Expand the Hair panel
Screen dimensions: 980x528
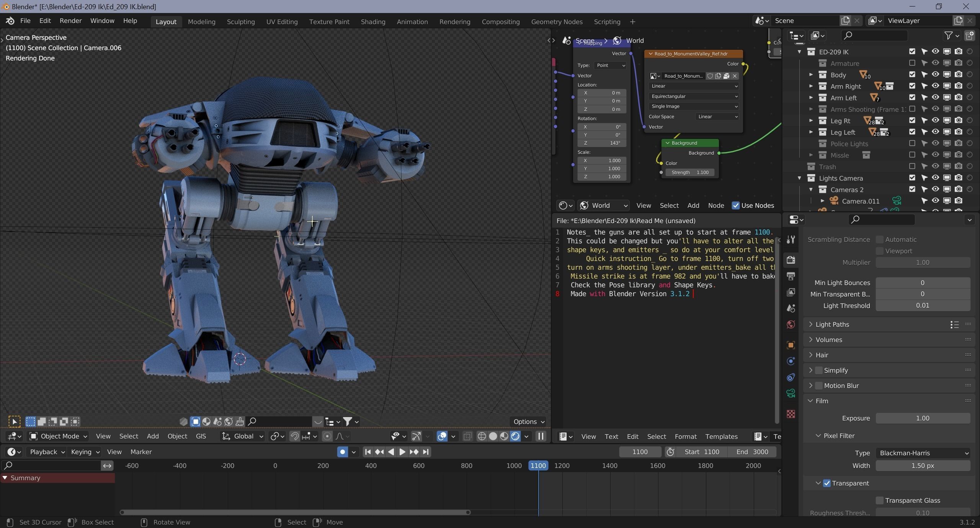[x=810, y=355]
